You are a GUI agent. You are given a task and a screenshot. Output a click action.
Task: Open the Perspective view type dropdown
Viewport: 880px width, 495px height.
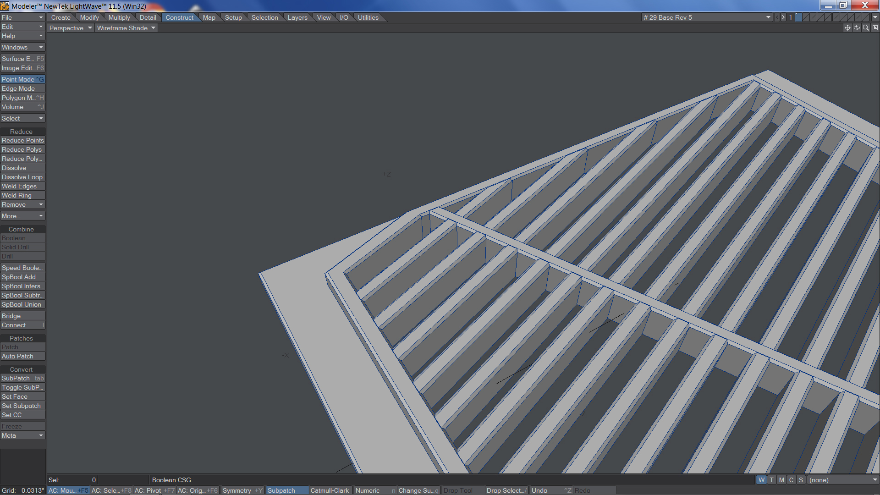point(71,28)
